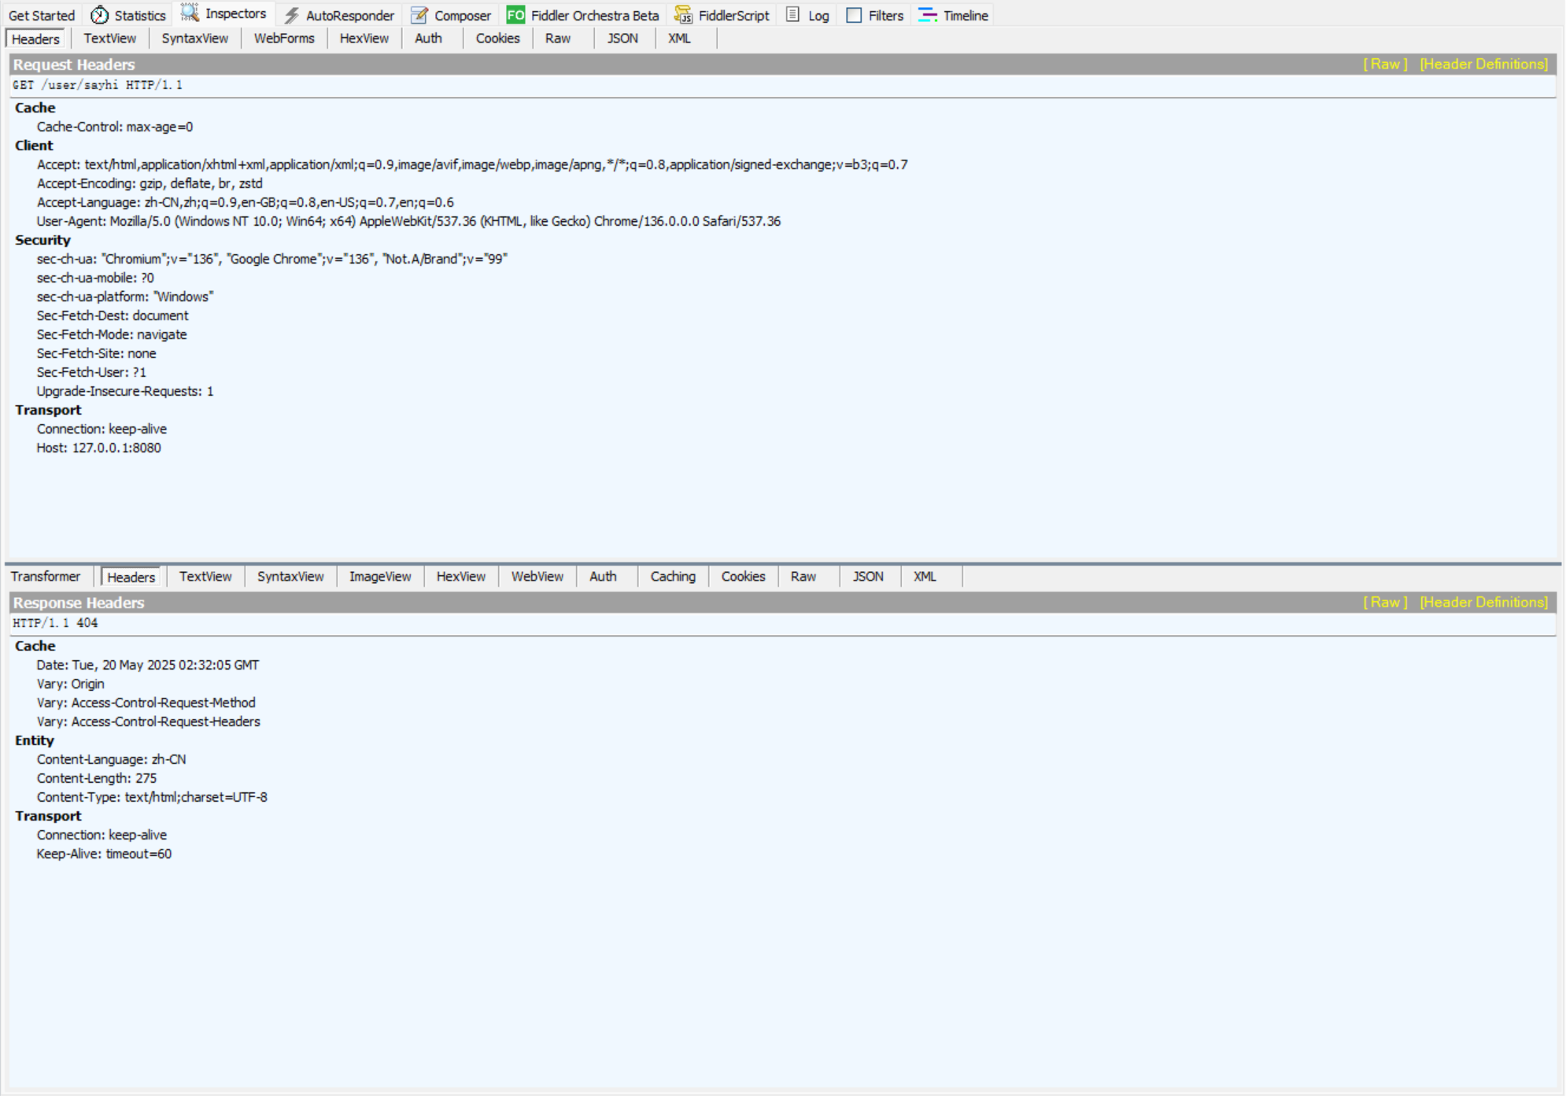Screen dimensions: 1566x1096
Task: Click the AutoResponder lightning bolt icon
Action: (x=292, y=15)
